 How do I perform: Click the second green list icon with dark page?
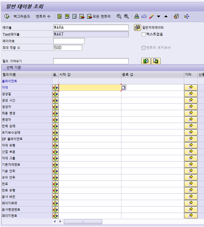67,16
